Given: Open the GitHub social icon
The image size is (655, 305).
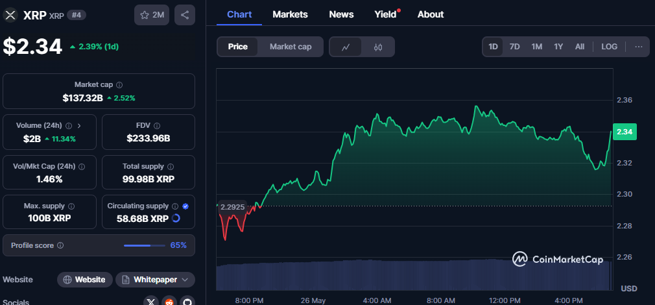Looking at the screenshot, I should (x=187, y=301).
